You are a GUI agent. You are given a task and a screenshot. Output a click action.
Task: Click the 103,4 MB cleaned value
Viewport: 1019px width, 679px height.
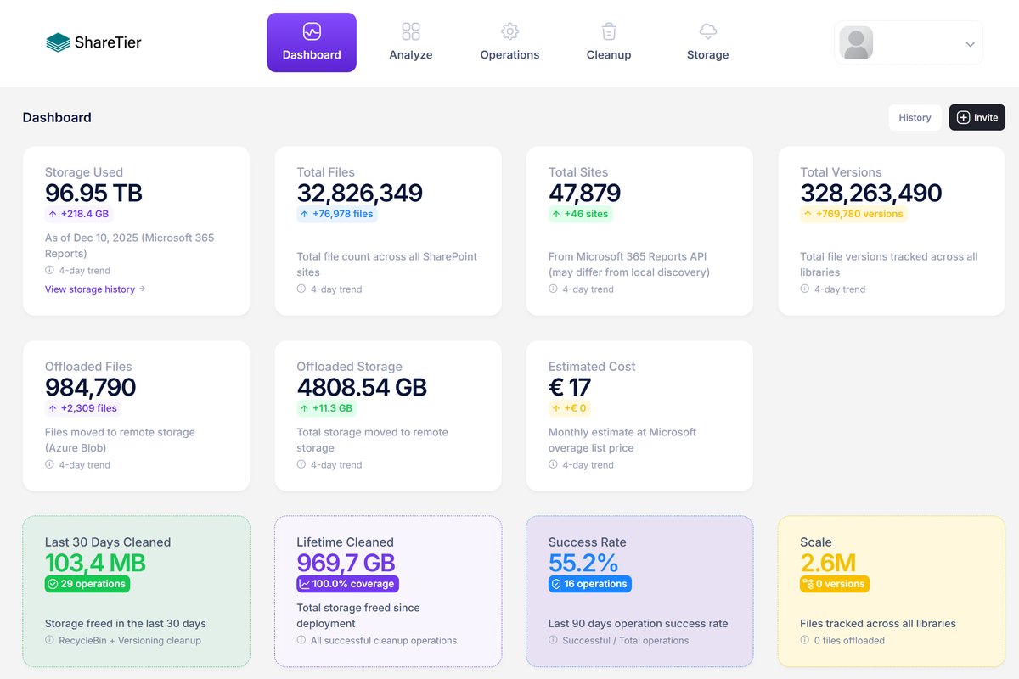(x=95, y=563)
